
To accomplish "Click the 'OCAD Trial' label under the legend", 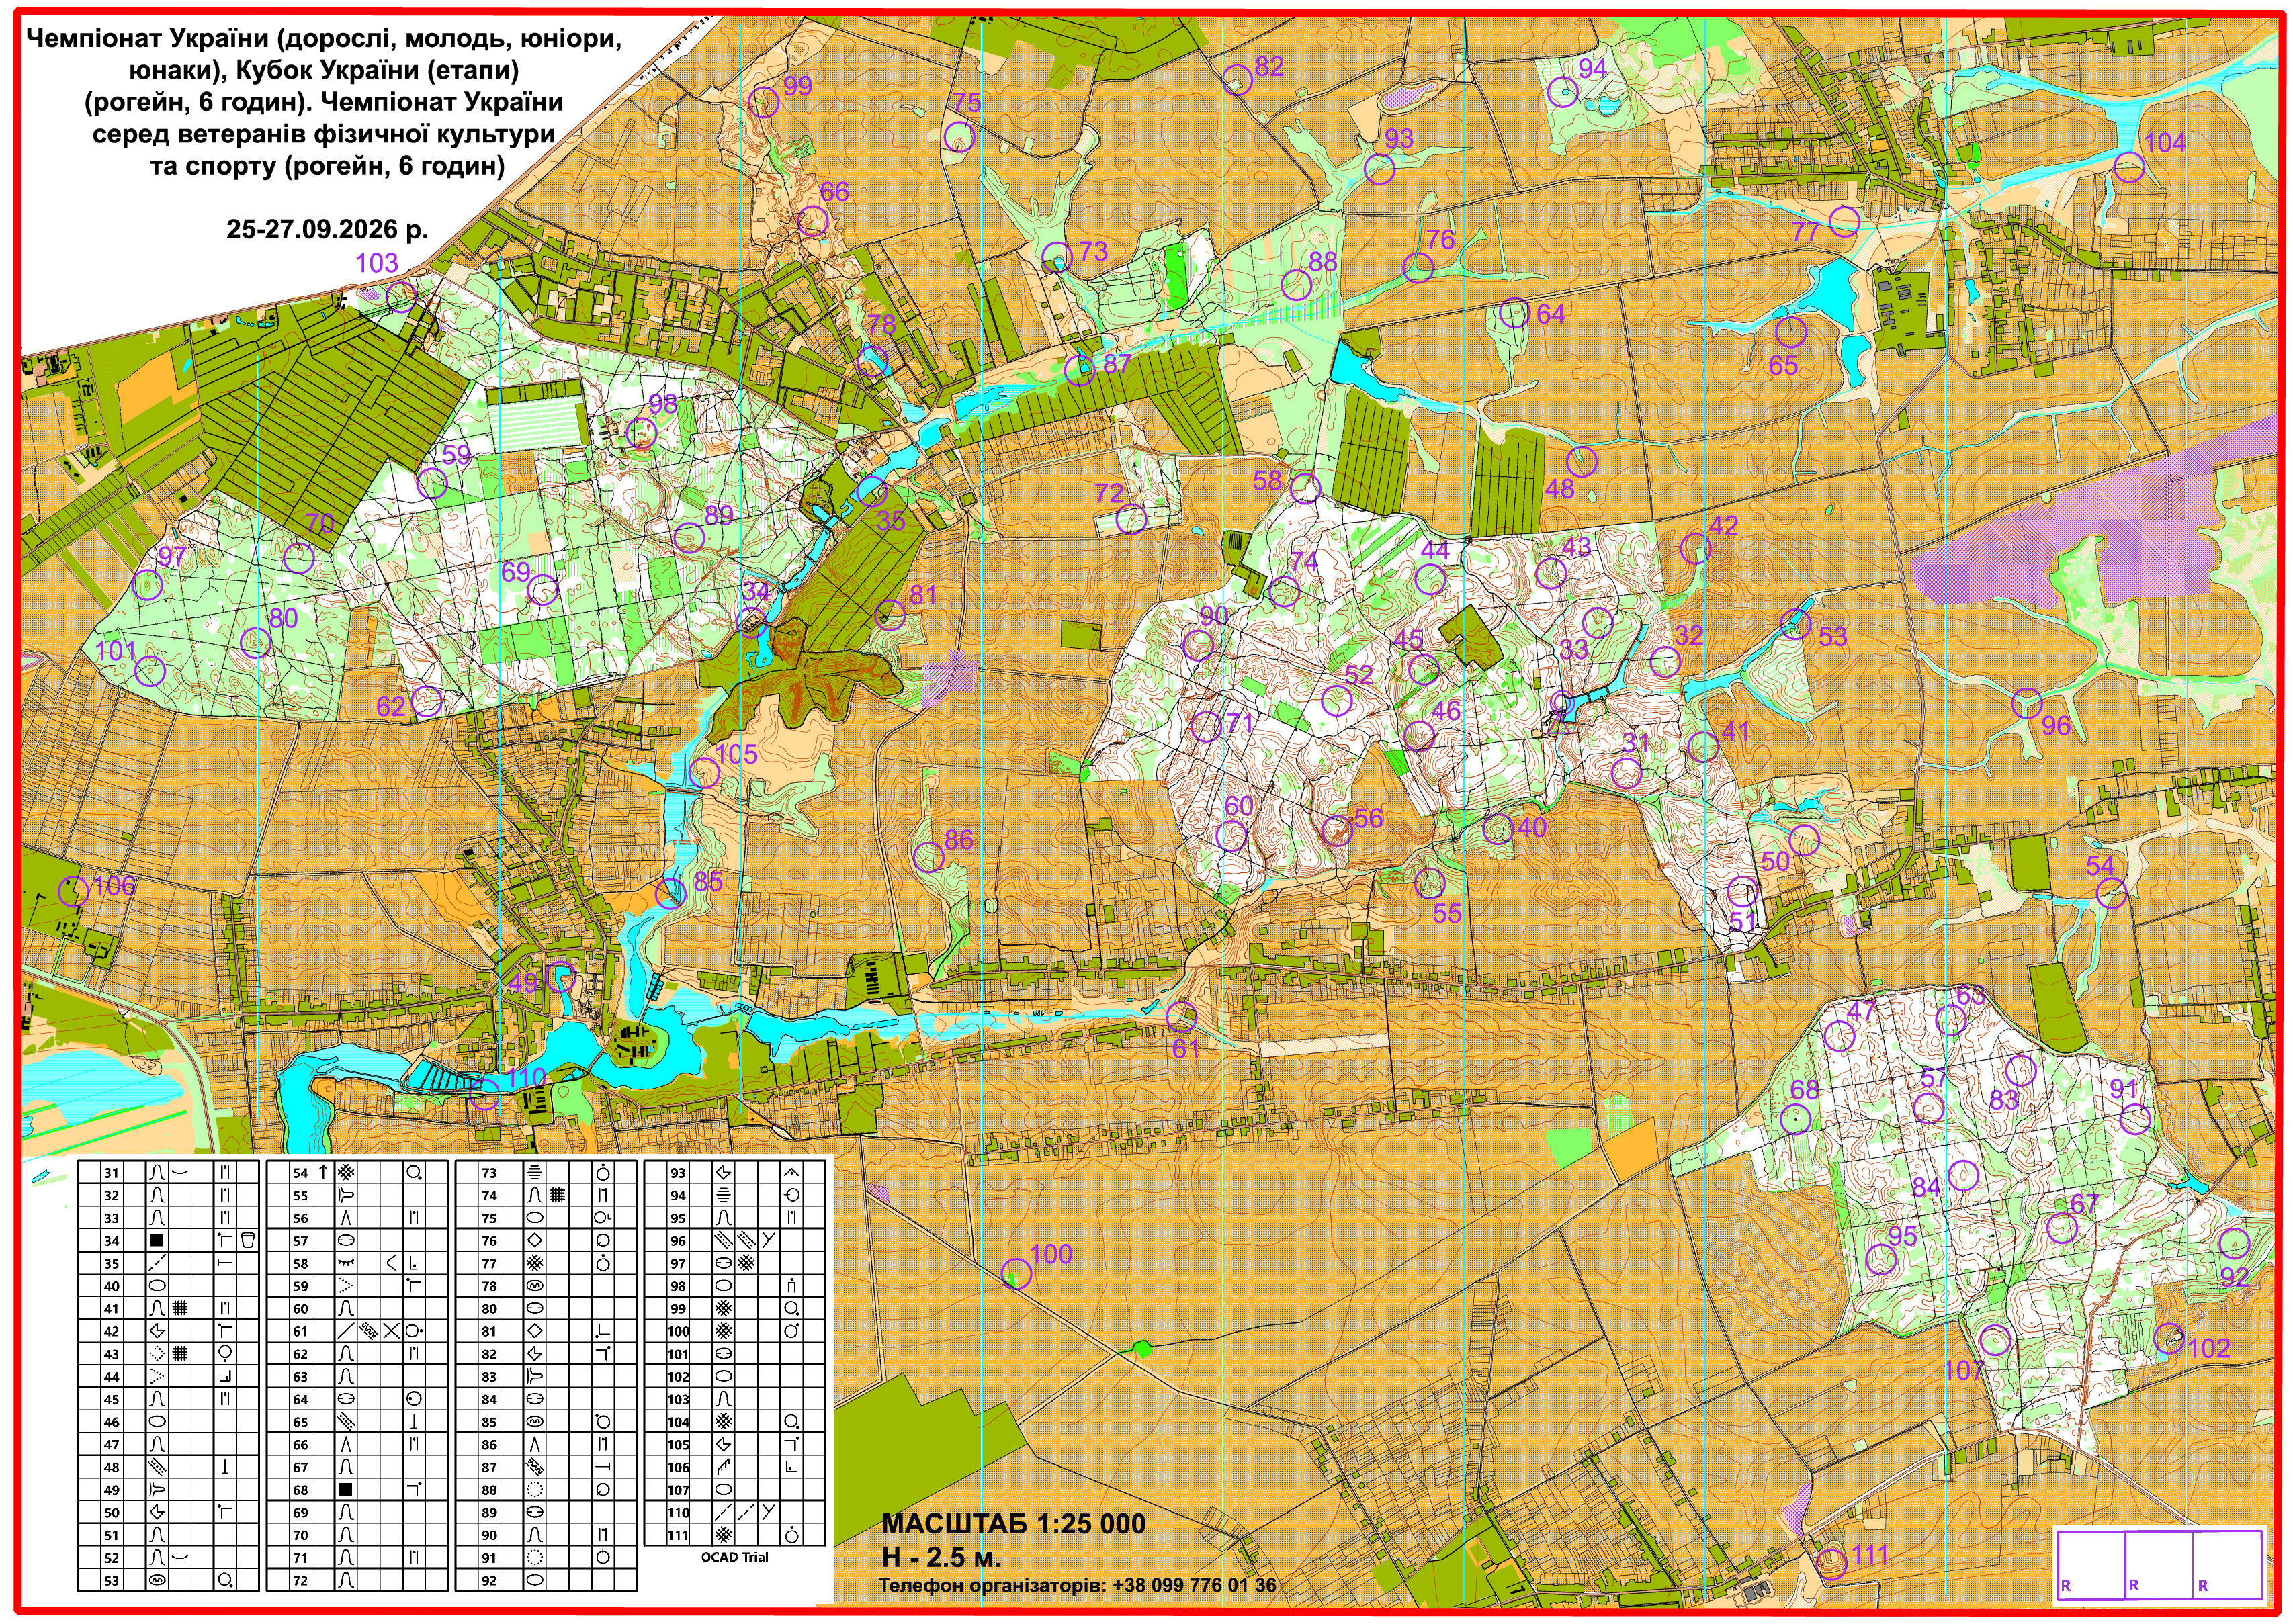I will (x=734, y=1557).
